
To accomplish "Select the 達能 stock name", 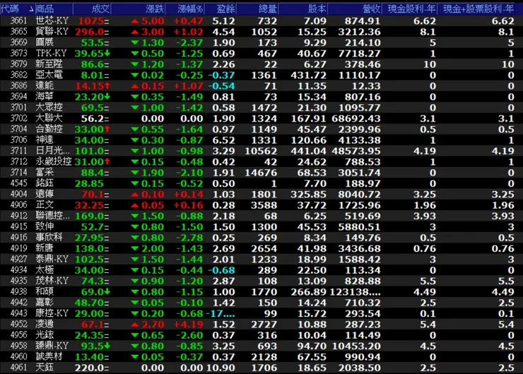I will coord(45,86).
